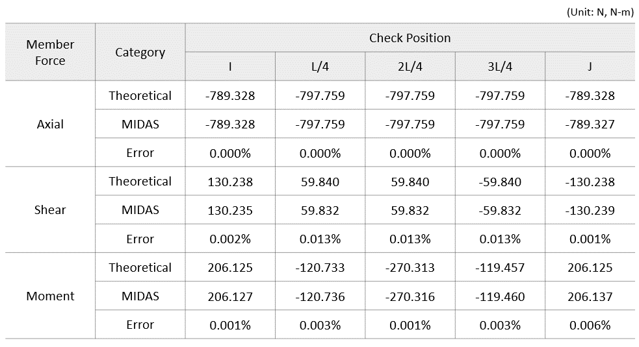639x347 pixels.
Task: Click the Check Position header cell
Action: pos(410,38)
